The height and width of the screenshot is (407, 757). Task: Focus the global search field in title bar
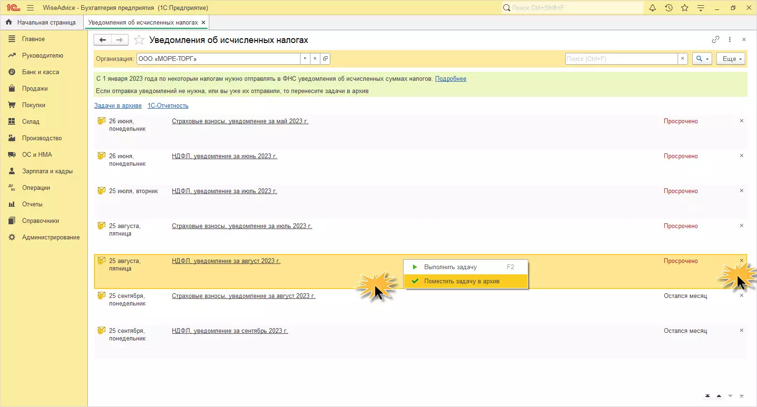(572, 8)
